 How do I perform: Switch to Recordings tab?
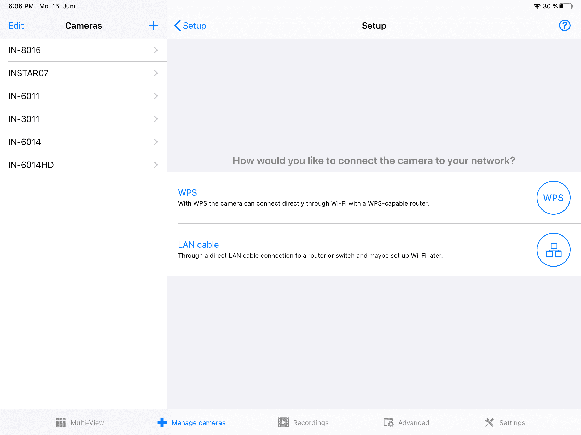310,423
